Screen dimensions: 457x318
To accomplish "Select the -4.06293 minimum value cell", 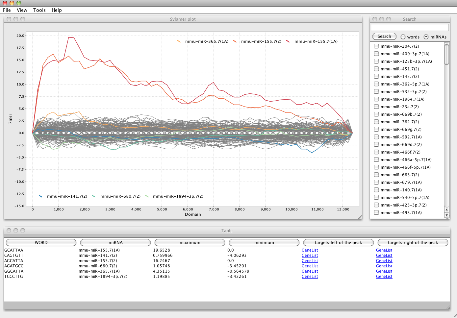I will [x=237, y=256].
